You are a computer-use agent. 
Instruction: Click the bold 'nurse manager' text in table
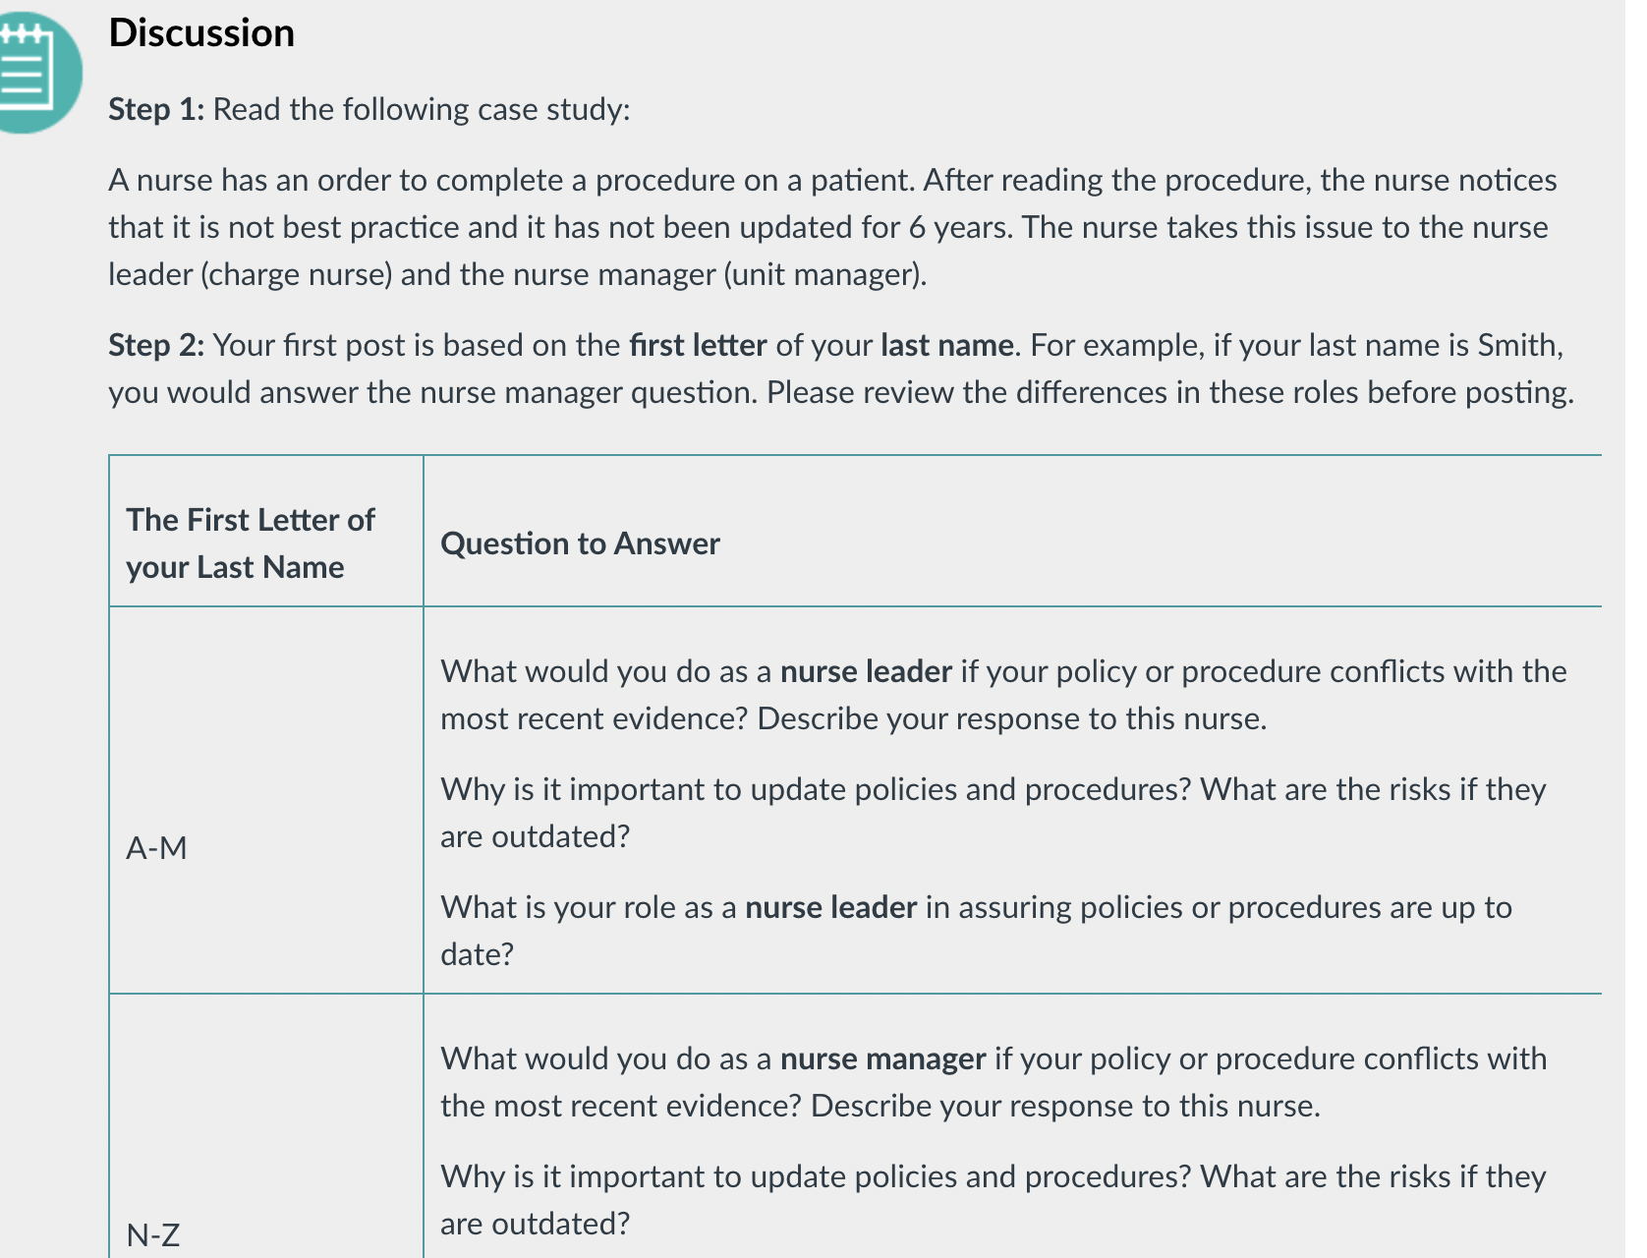tap(882, 1058)
